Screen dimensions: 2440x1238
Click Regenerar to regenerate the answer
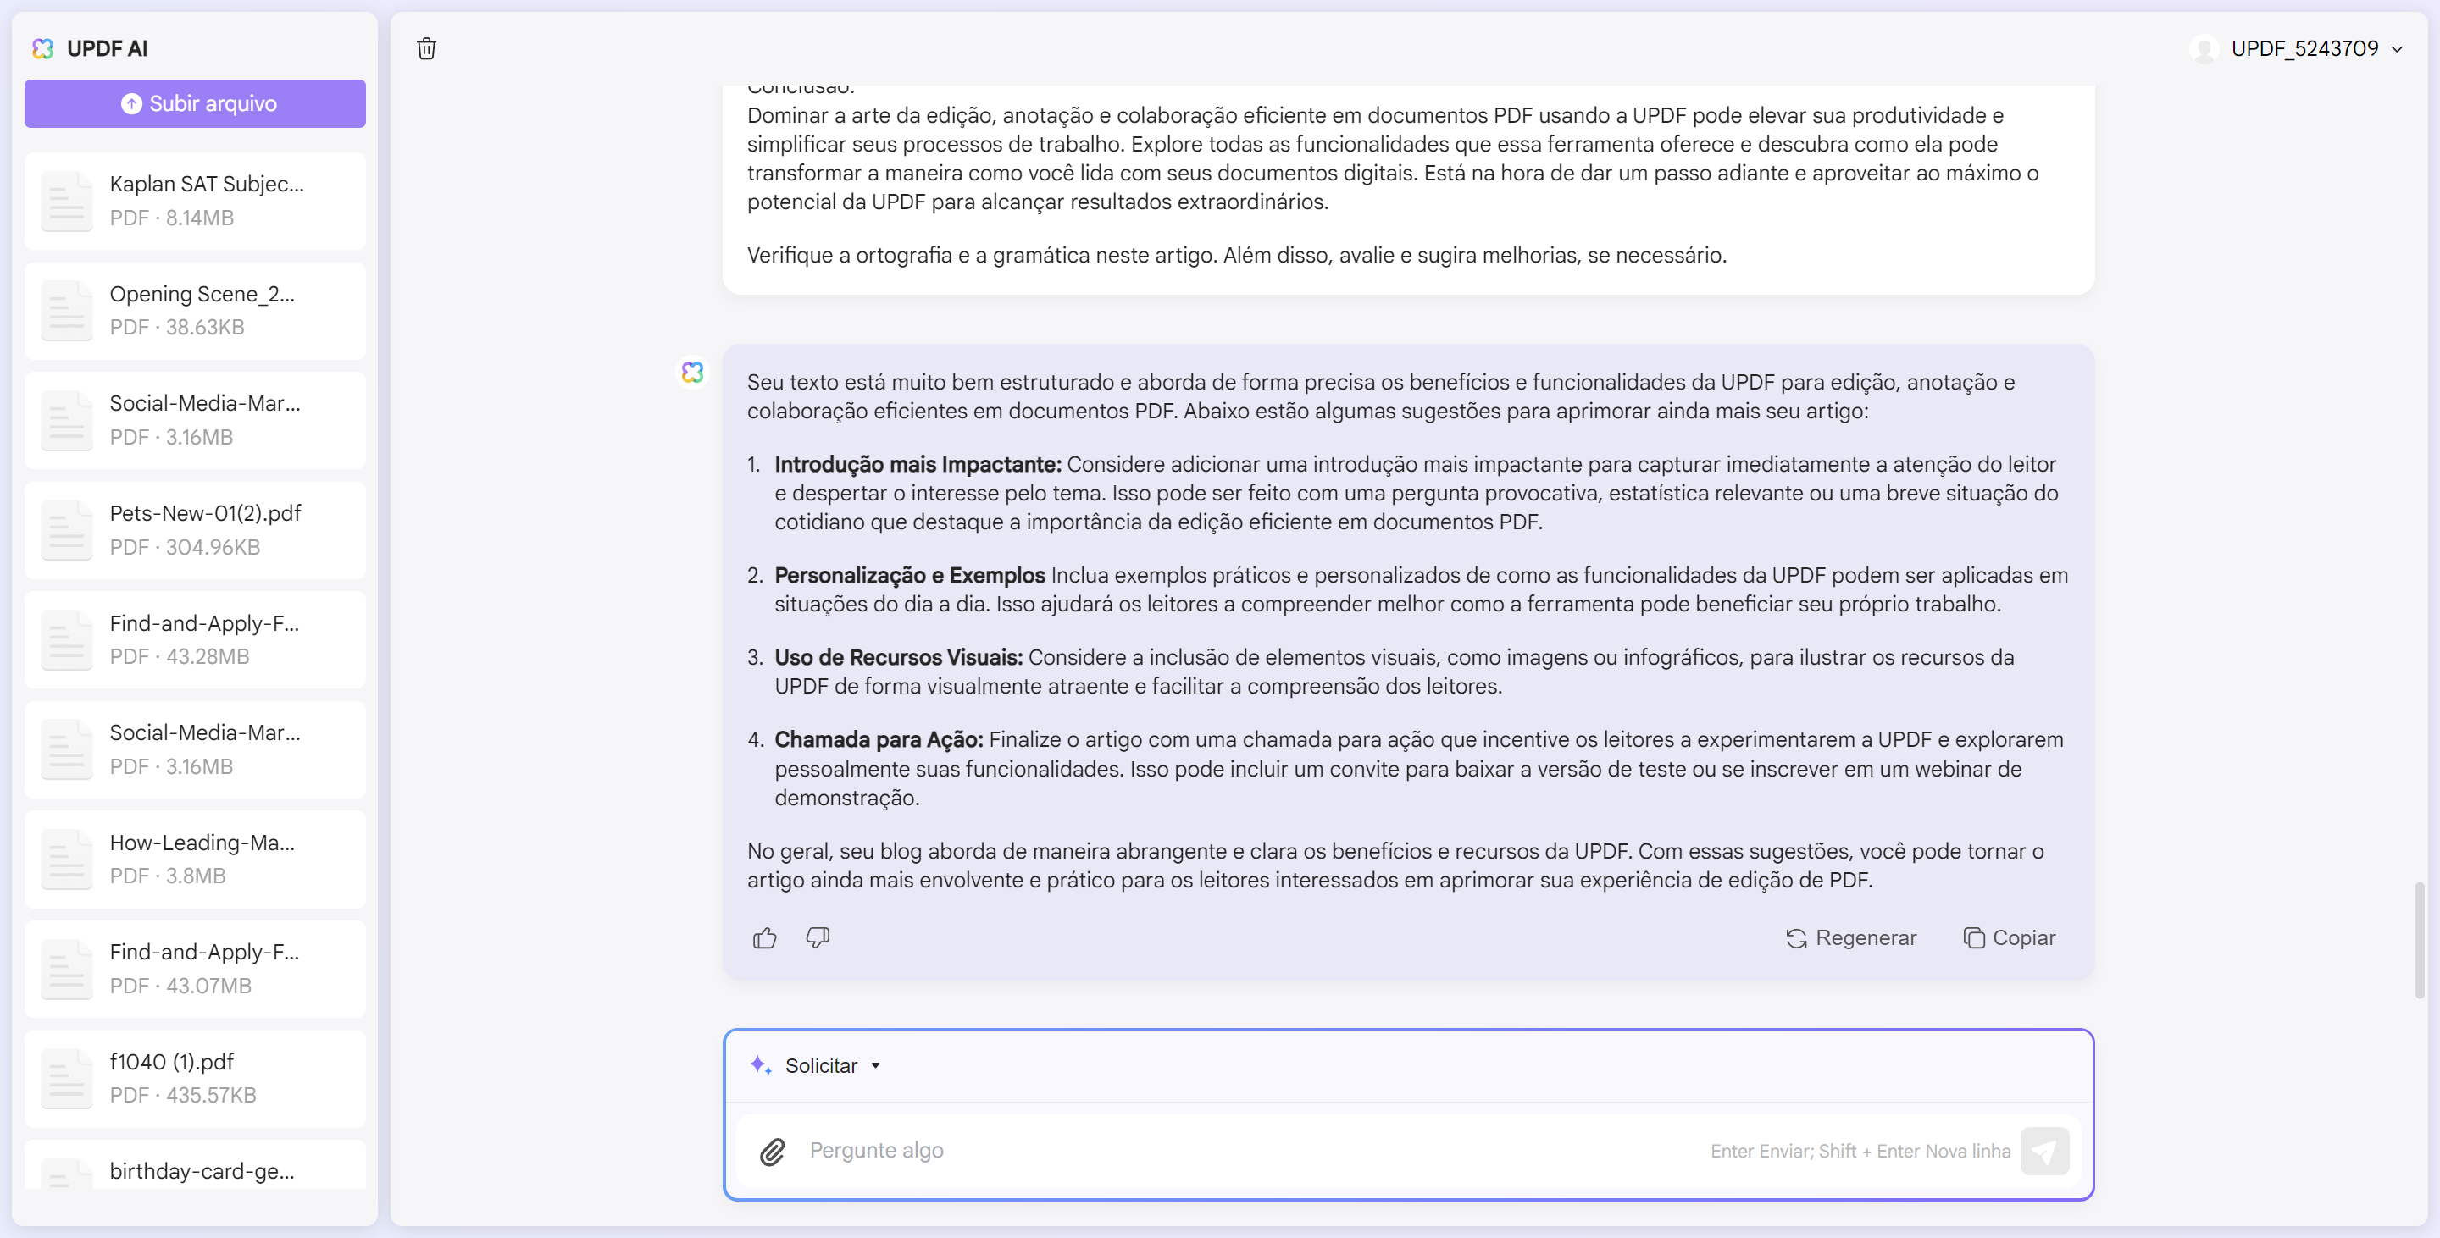point(1851,938)
